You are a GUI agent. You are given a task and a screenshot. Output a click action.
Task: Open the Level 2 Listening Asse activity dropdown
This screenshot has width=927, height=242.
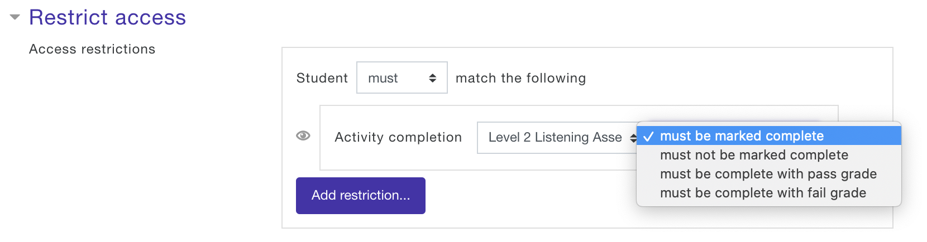[557, 137]
